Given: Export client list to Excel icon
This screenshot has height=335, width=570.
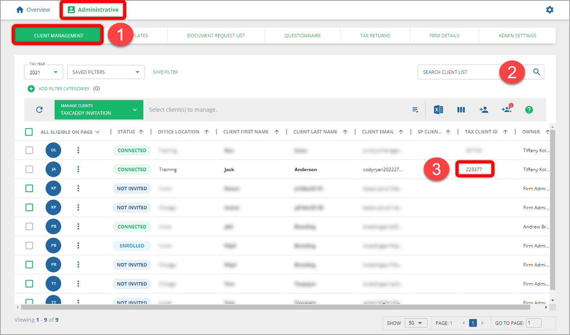Looking at the screenshot, I should (x=438, y=110).
